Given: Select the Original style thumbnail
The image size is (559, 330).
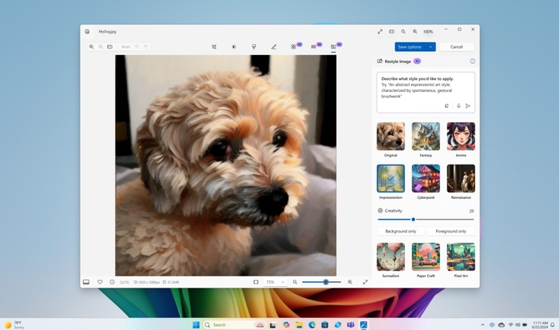Looking at the screenshot, I should click(391, 137).
